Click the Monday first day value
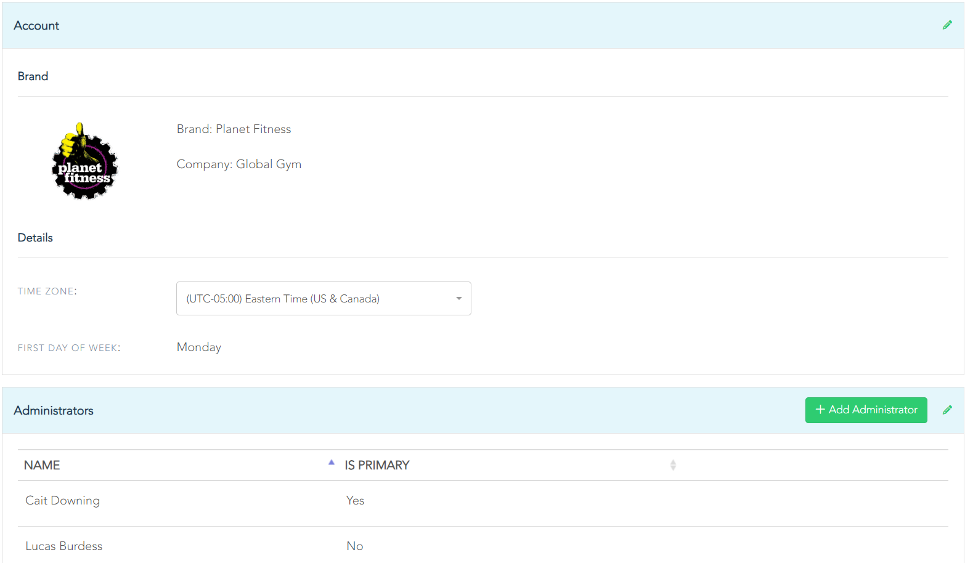Image resolution: width=965 pixels, height=563 pixels. point(199,347)
